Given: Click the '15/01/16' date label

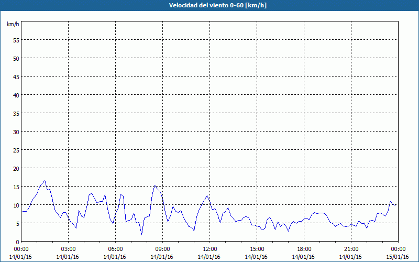Looking at the screenshot, I should click(x=398, y=257).
